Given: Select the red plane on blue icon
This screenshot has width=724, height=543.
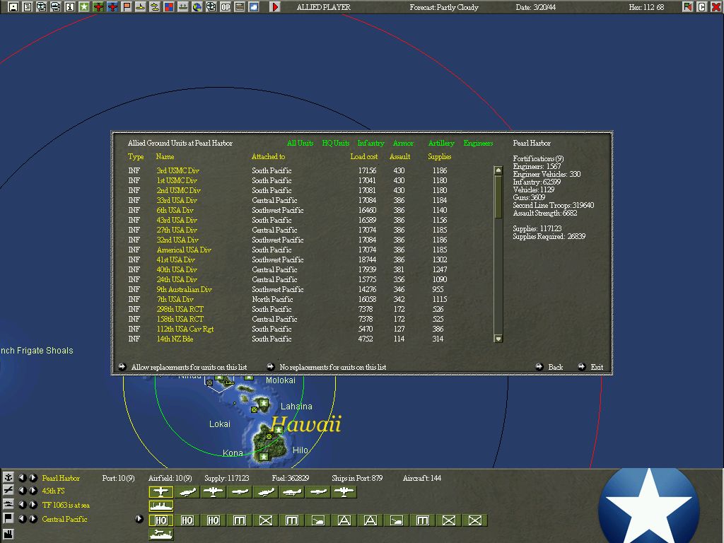Looking at the screenshot, I should pyautogui.click(x=112, y=7).
